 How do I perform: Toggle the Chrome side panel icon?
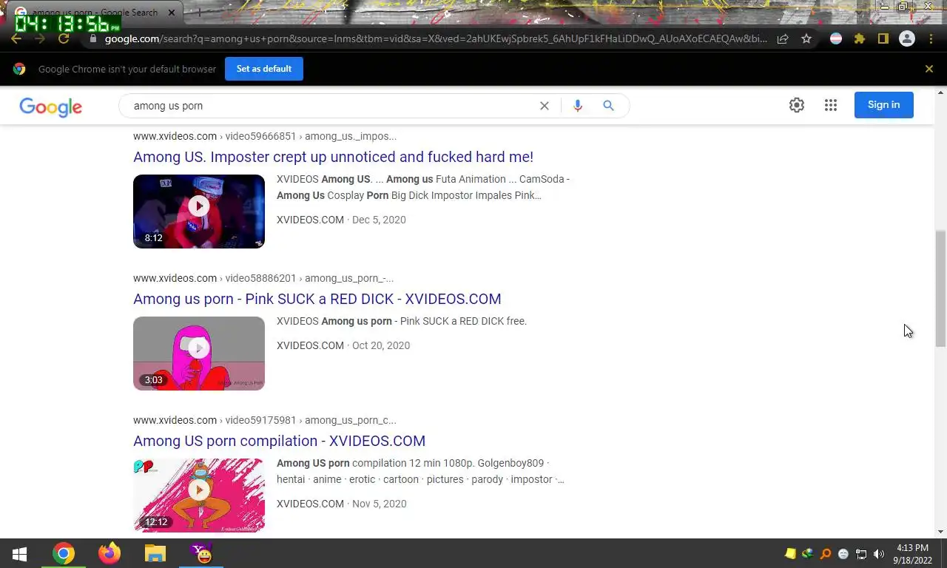click(883, 39)
